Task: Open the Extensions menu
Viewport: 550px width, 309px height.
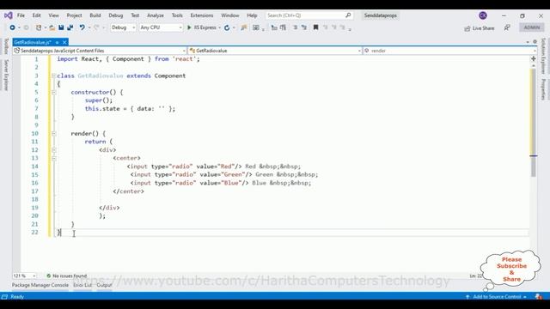Action: (x=202, y=15)
